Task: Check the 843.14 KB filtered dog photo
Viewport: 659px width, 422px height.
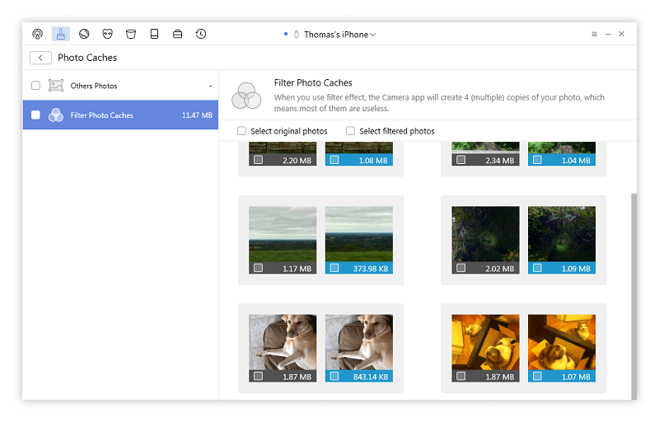Action: (334, 376)
